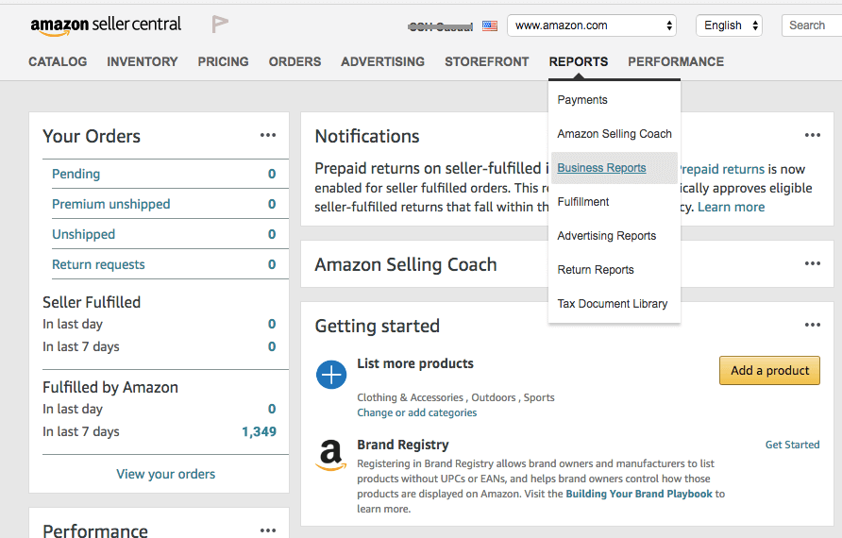842x538 pixels.
Task: Select Payments from Reports dropdown
Action: (x=582, y=100)
